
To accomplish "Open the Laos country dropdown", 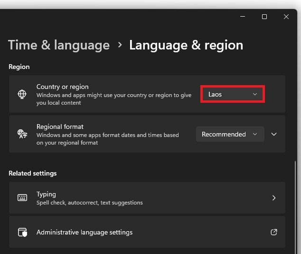I will click(232, 94).
